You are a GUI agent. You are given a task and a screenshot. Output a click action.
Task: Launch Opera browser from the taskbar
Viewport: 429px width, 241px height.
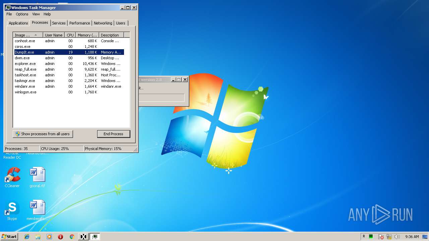(60, 237)
